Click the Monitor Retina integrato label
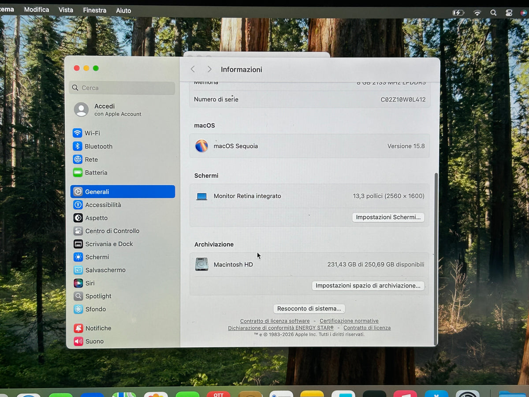Viewport: 529px width, 397px height. point(247,196)
